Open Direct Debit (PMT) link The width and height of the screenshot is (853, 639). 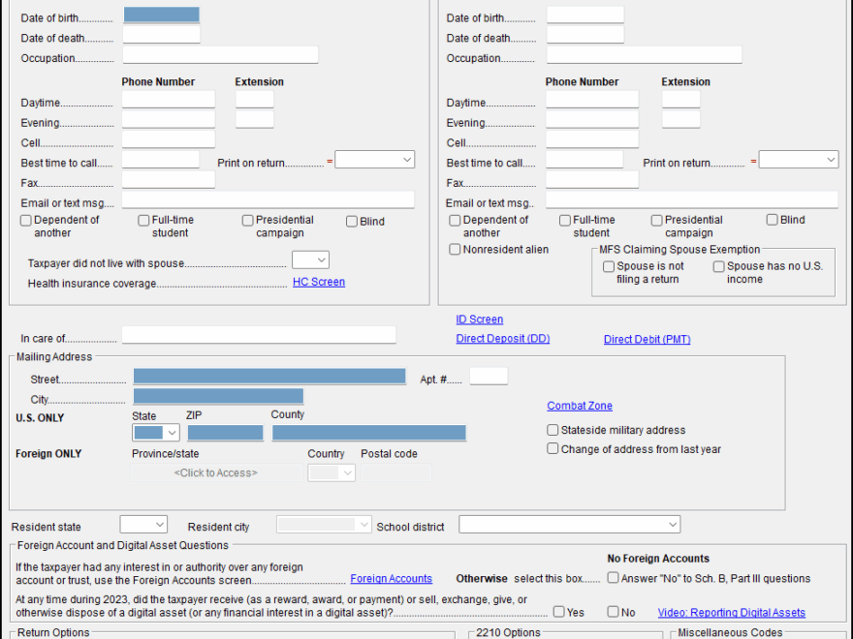(647, 340)
